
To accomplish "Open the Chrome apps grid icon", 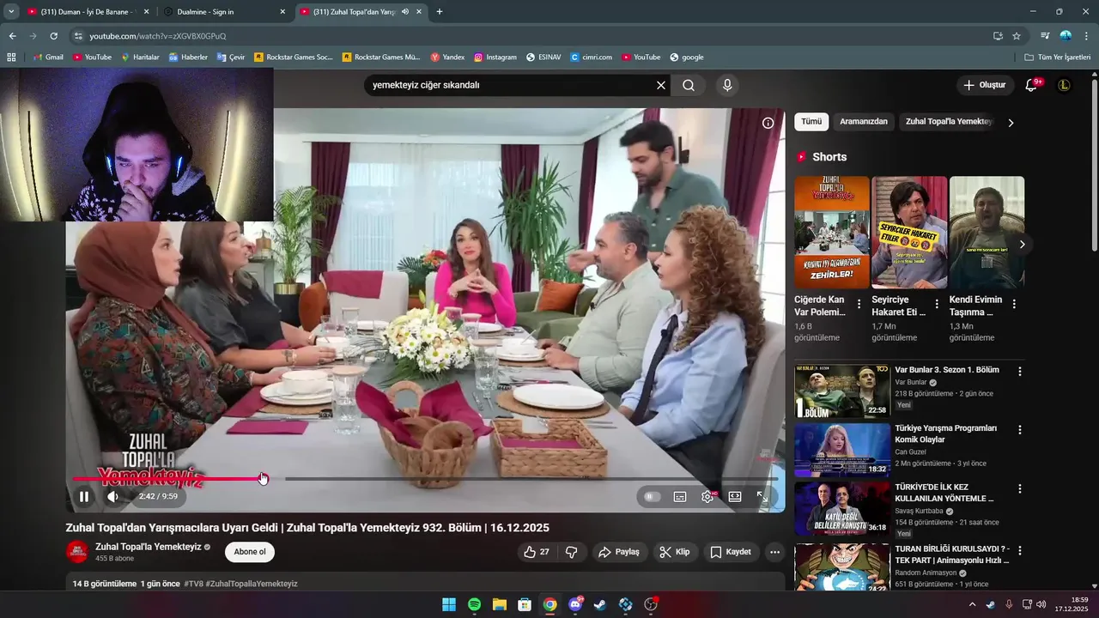I will coord(11,58).
